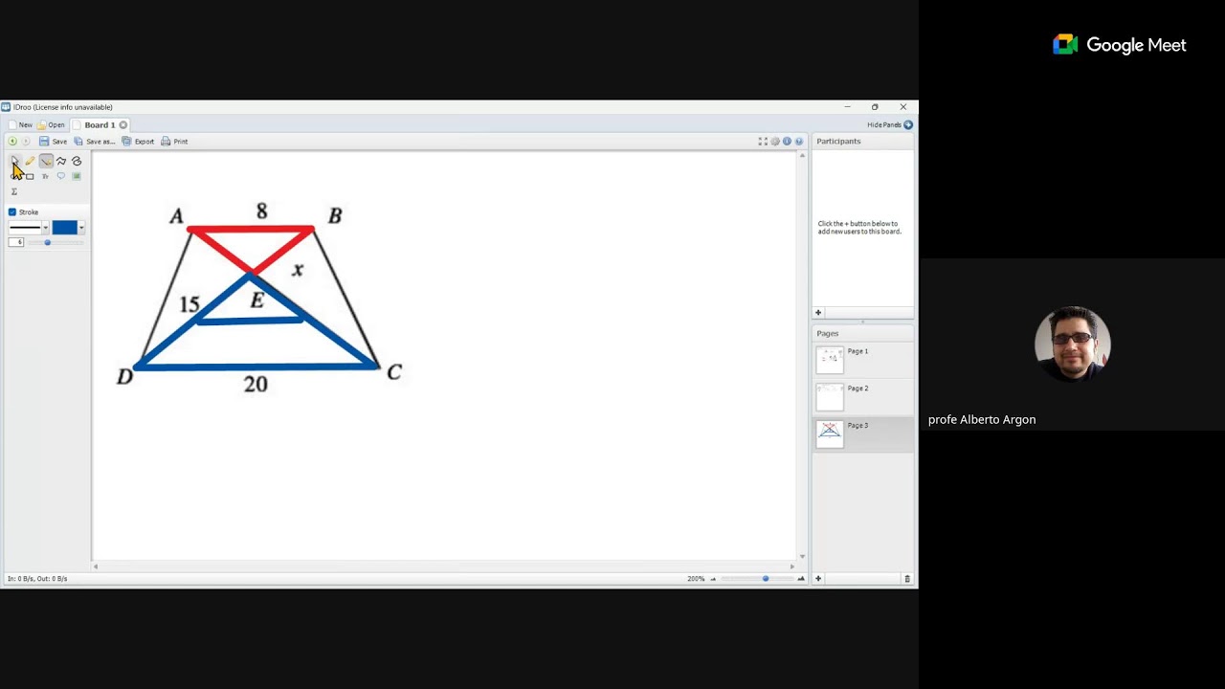Select the pencil freehand tool
Screen dimensions: 1225x689
(30, 161)
